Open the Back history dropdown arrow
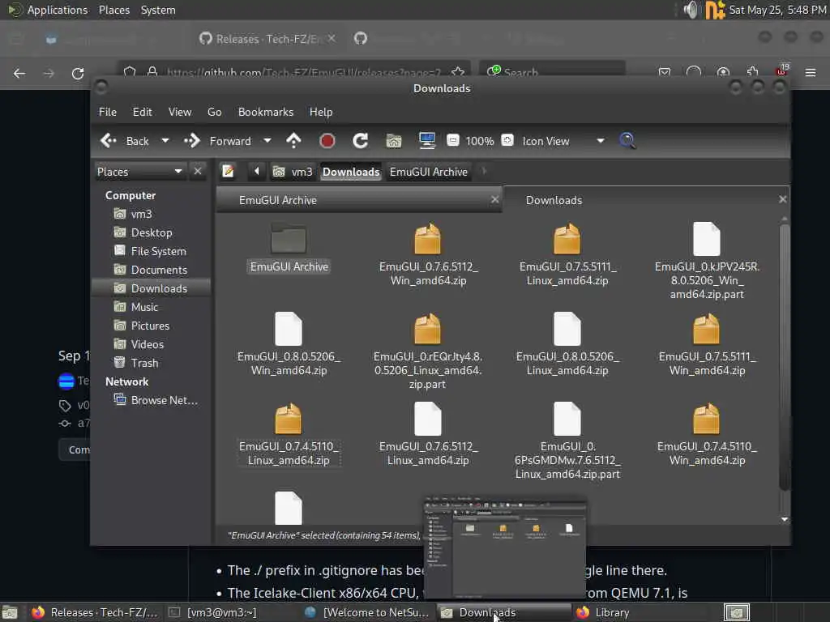Screen dimensions: 830x622 (165, 141)
